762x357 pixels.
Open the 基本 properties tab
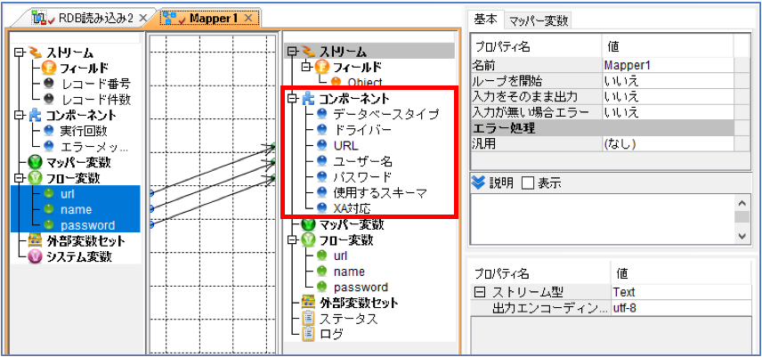coord(485,20)
